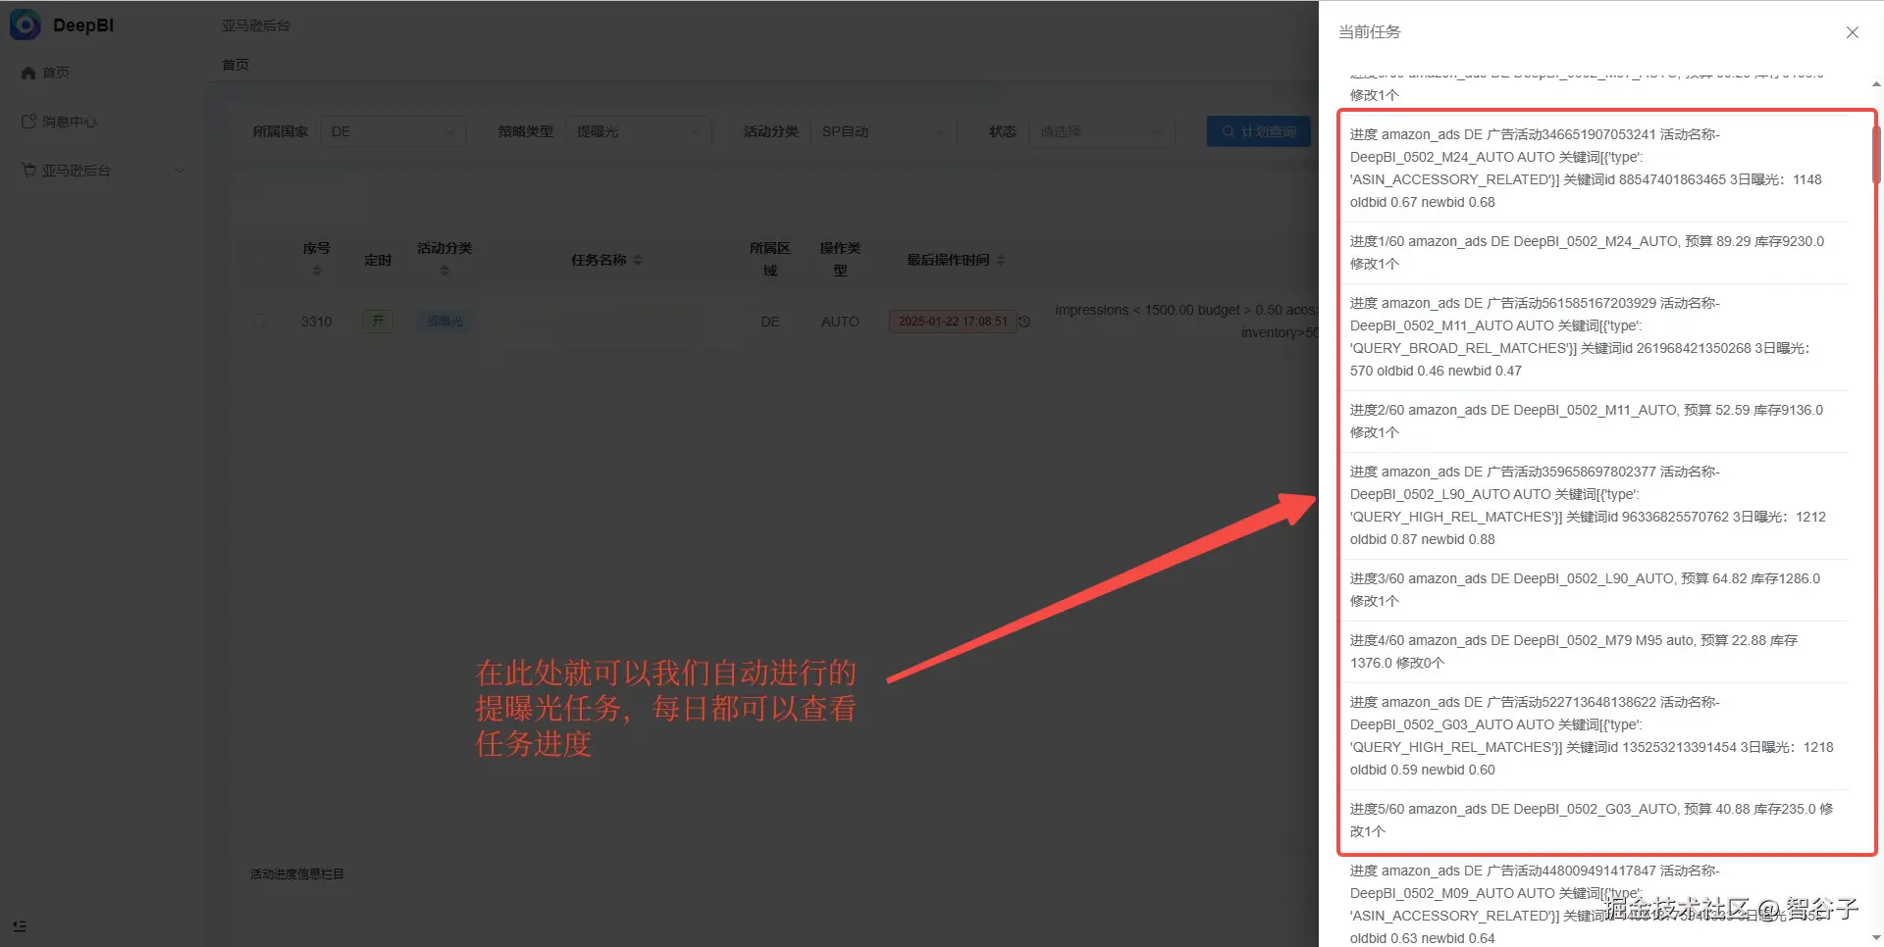The height and width of the screenshot is (947, 1884).
Task: Click the 序号 value 3310
Action: (316, 322)
